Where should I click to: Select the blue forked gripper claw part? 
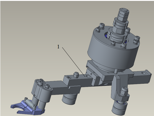click(x=28, y=109)
